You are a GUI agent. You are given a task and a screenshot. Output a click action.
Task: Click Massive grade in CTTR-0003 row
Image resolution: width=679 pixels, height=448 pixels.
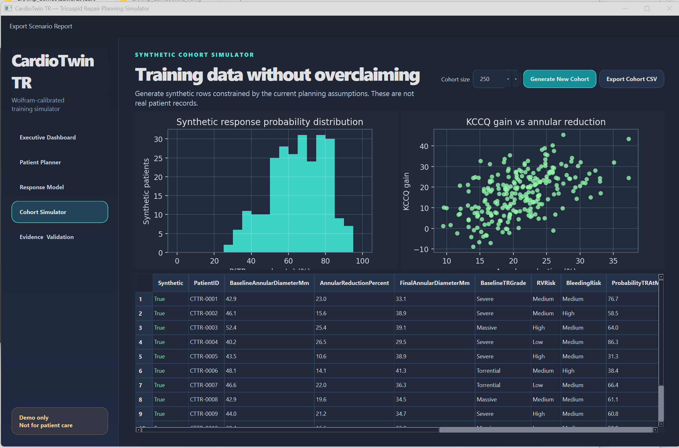tap(503, 328)
